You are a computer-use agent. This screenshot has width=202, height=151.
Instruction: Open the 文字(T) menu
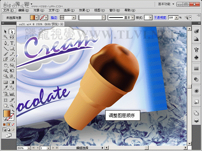pos(54,11)
